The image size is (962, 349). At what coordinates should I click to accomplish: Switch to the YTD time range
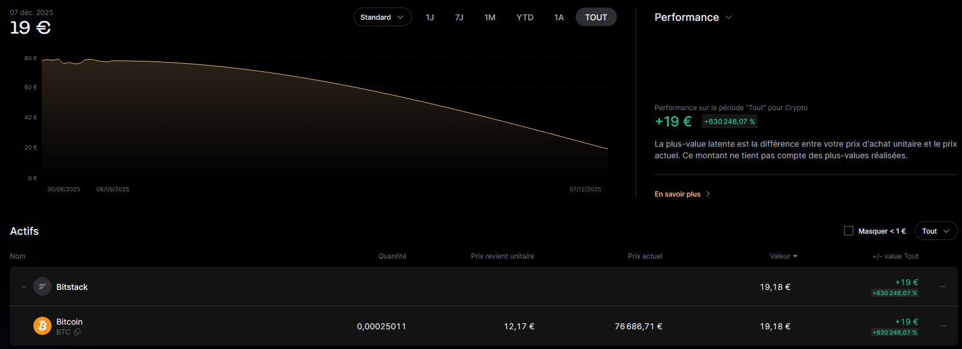tap(525, 17)
